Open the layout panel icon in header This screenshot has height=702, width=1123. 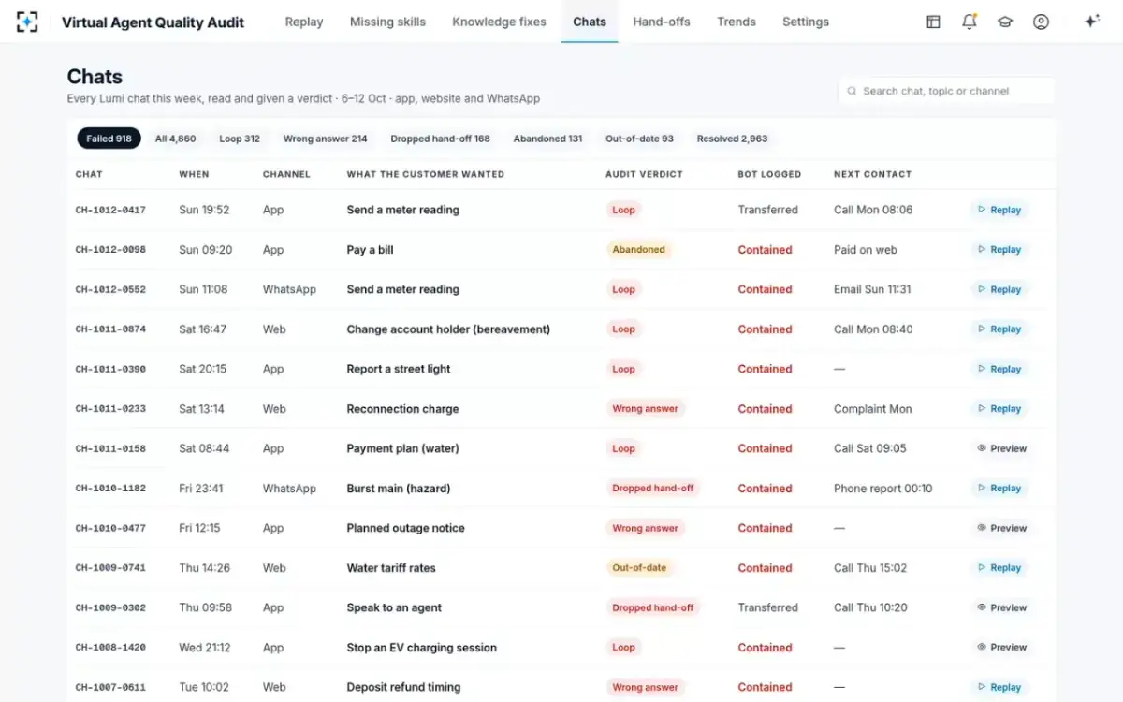933,22
